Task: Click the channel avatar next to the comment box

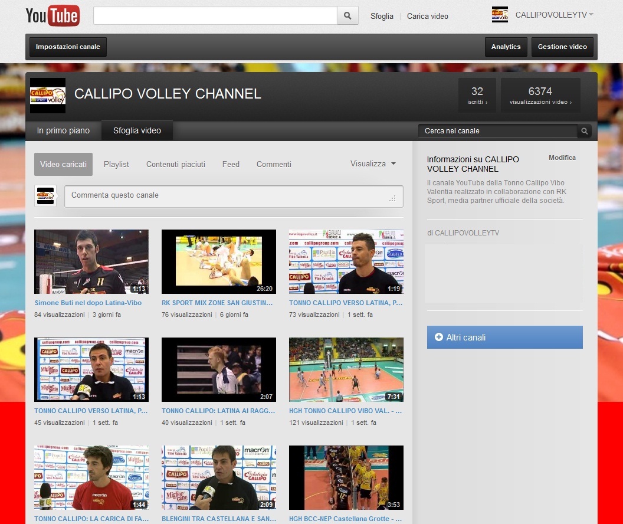Action: pyautogui.click(x=45, y=195)
